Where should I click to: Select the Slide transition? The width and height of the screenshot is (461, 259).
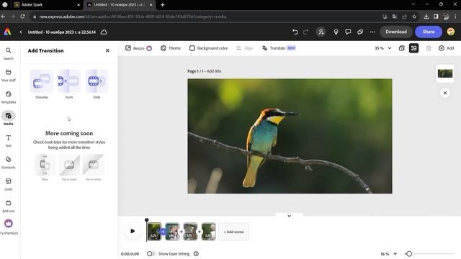point(97,84)
